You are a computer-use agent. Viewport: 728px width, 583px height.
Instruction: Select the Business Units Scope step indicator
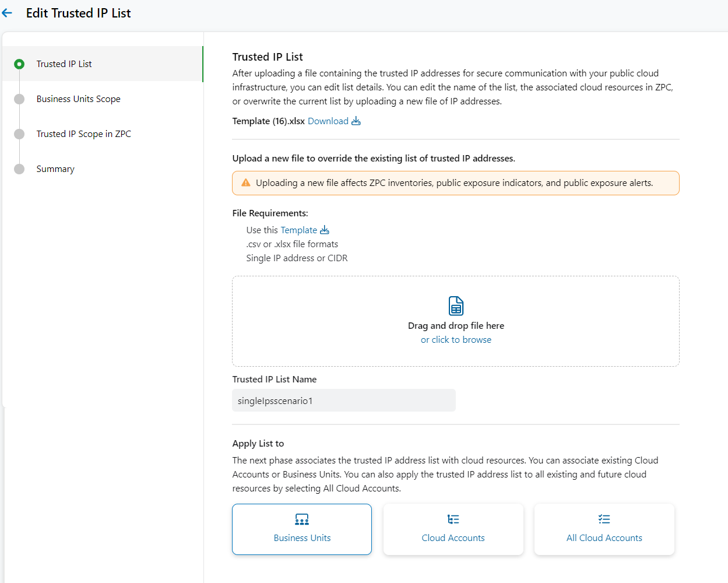click(19, 99)
